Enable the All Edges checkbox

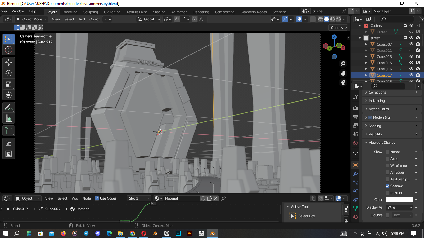(x=387, y=172)
